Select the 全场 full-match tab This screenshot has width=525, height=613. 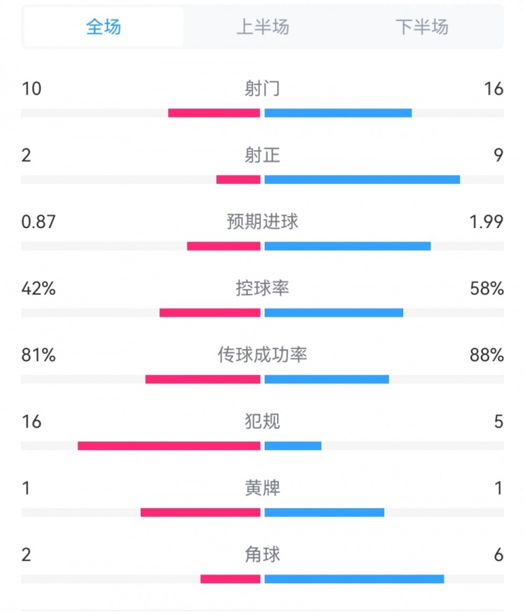104,27
